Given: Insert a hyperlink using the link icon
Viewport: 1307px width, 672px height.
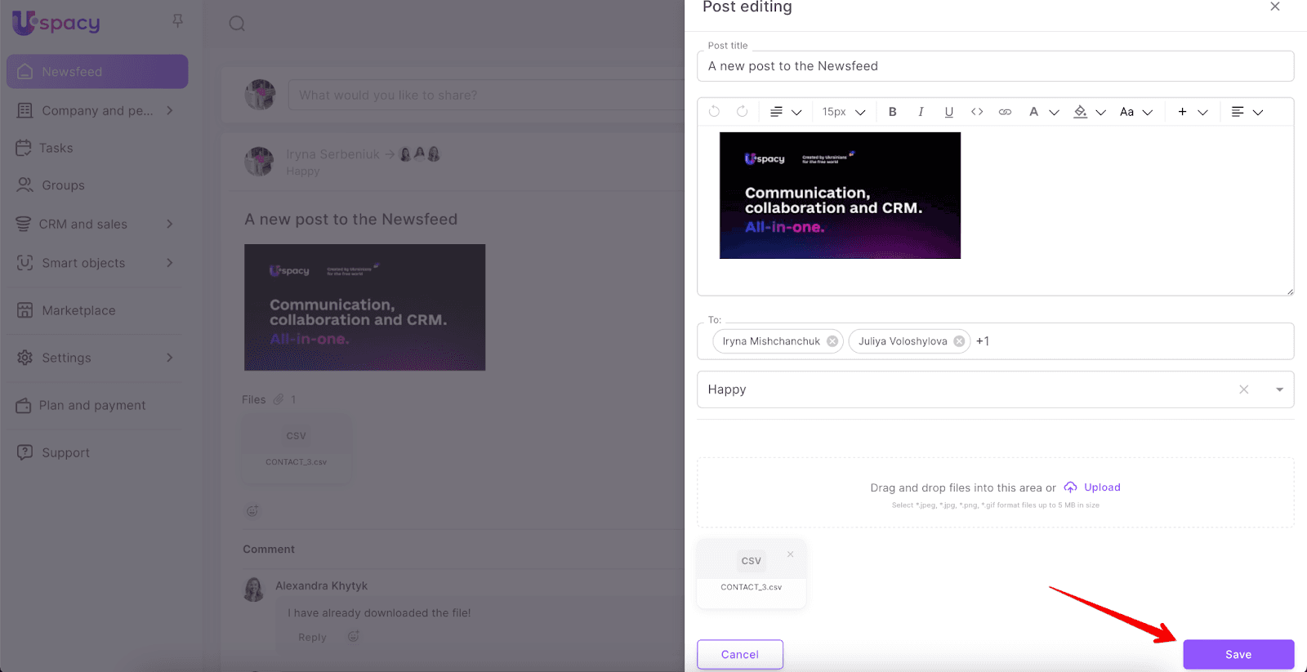Looking at the screenshot, I should tap(1005, 112).
